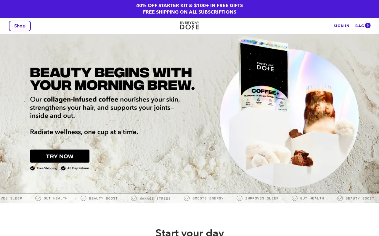
Task: Click the Boosts Energy checkmark icon
Action: (187, 198)
